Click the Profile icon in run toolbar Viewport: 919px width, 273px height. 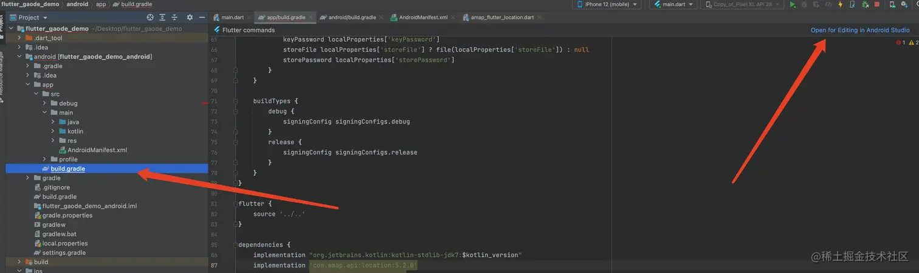(828, 4)
